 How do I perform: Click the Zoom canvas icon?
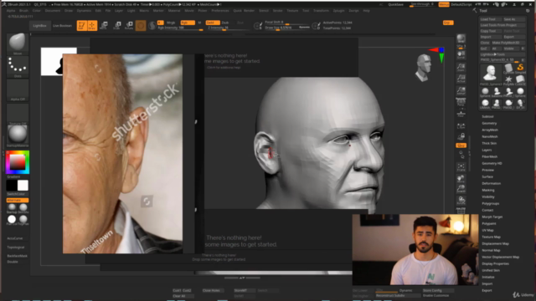pos(461,67)
